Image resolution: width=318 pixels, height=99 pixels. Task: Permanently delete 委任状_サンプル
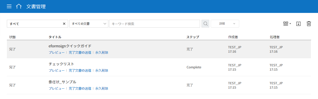click(102, 89)
